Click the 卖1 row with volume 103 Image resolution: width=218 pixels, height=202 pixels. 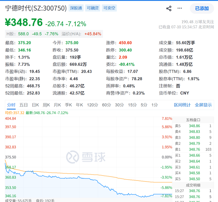tap(193, 149)
